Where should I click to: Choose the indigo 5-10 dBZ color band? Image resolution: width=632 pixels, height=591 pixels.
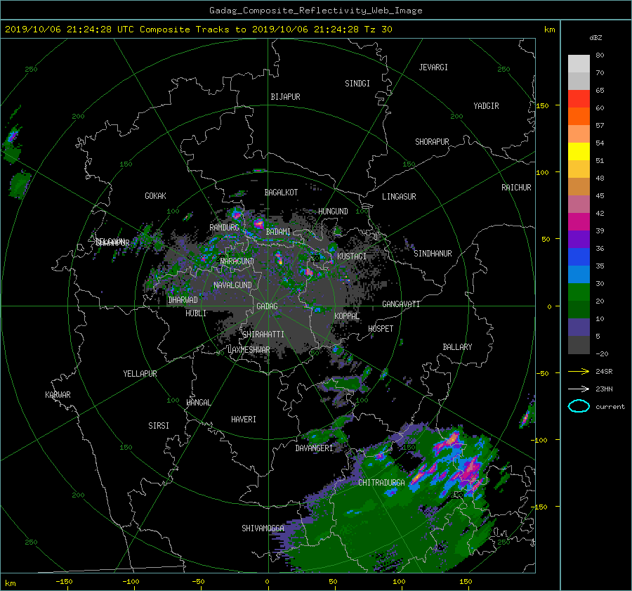pyautogui.click(x=579, y=327)
